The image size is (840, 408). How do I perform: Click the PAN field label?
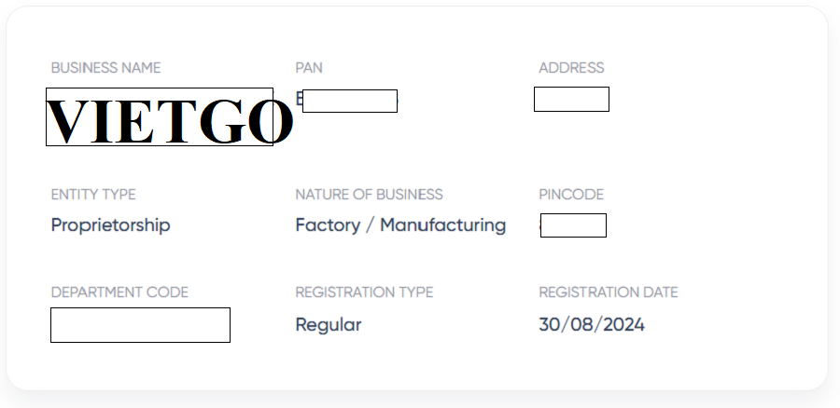309,68
